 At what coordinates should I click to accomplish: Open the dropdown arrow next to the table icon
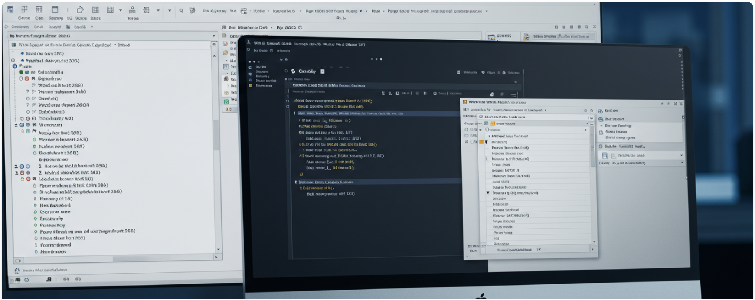[120, 10]
